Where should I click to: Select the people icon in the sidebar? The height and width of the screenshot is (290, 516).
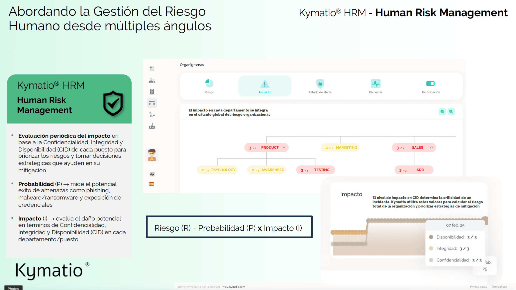click(152, 80)
